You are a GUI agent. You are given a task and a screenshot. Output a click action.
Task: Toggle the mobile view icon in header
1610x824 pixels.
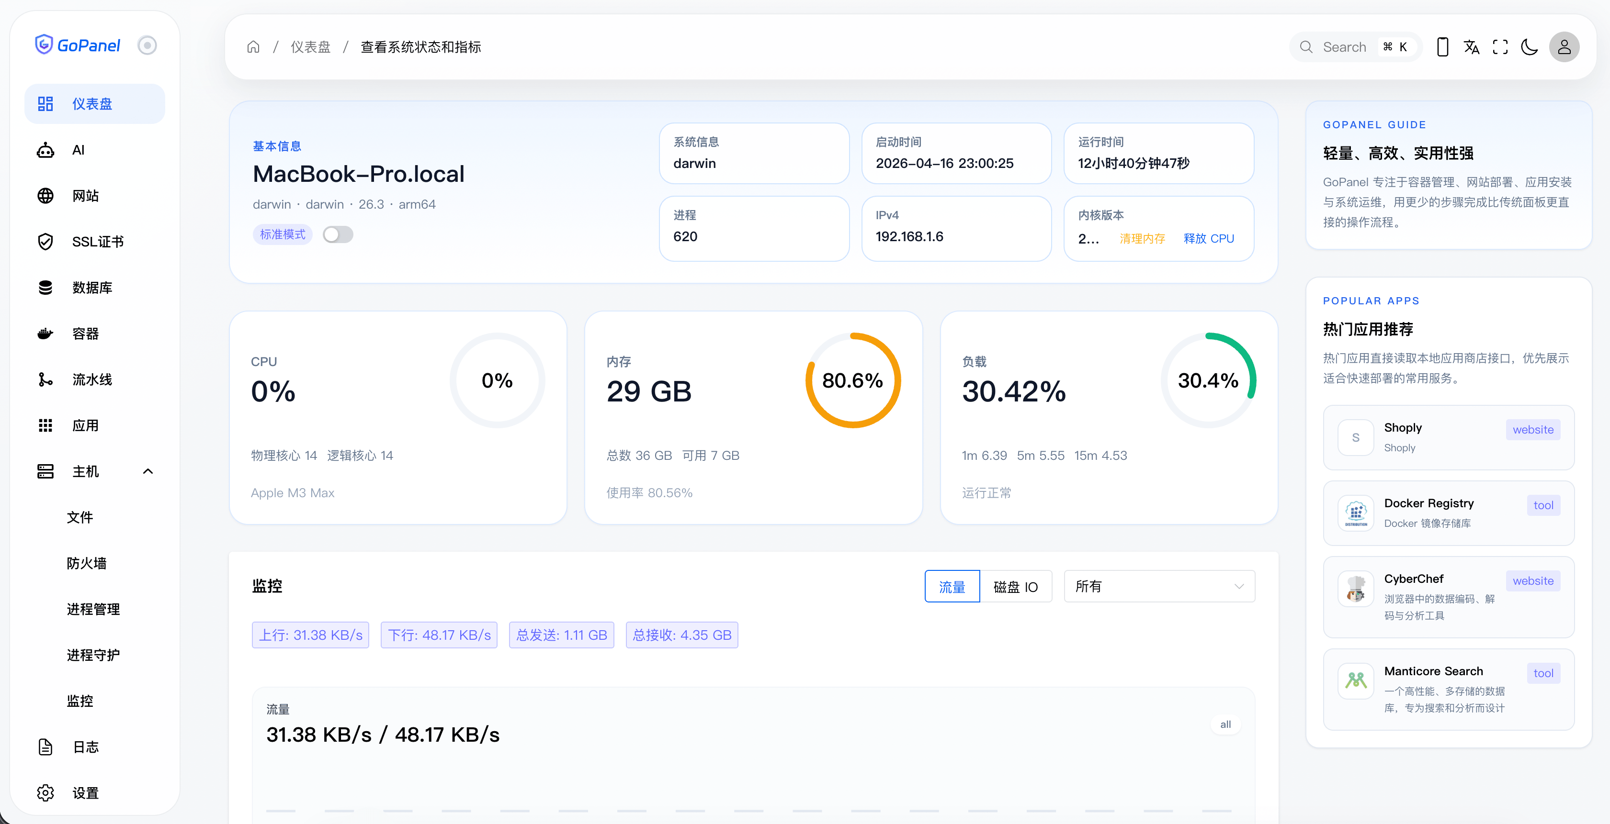tap(1442, 47)
